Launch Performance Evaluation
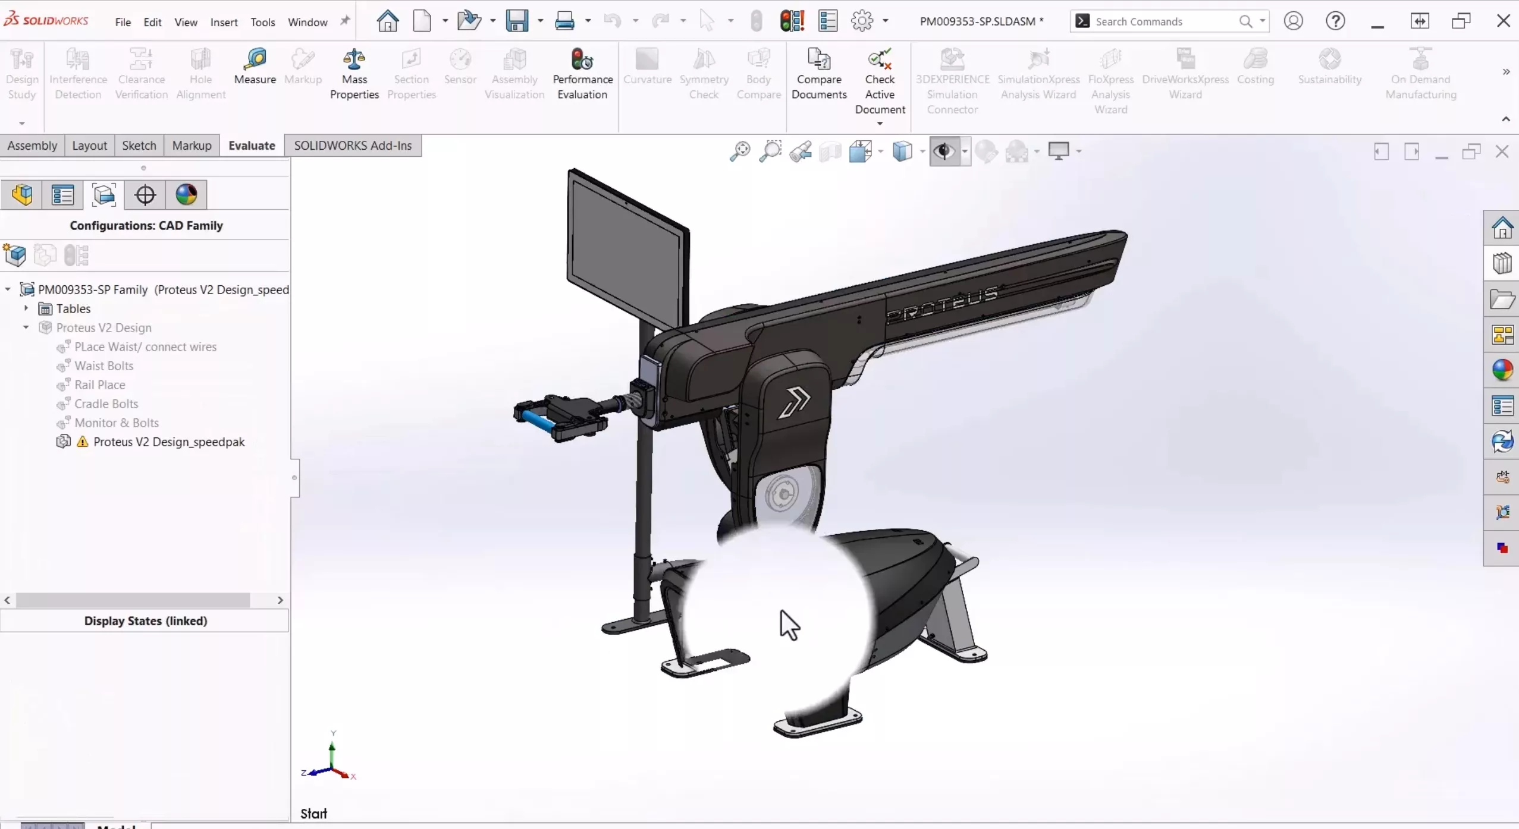1519x829 pixels. pyautogui.click(x=582, y=75)
